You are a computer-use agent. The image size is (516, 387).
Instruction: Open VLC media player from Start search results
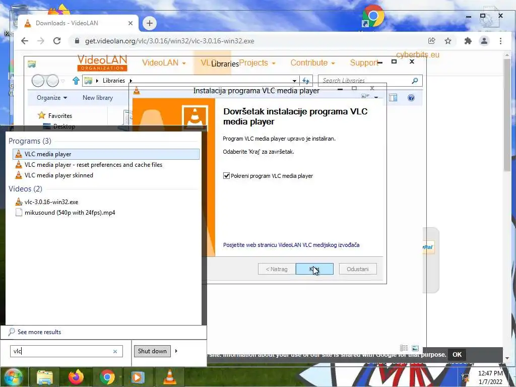(106, 154)
